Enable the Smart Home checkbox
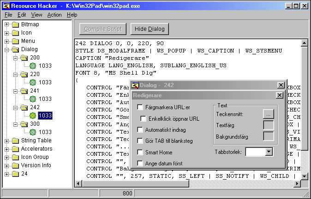This screenshot has width=311, height=199. click(140, 152)
